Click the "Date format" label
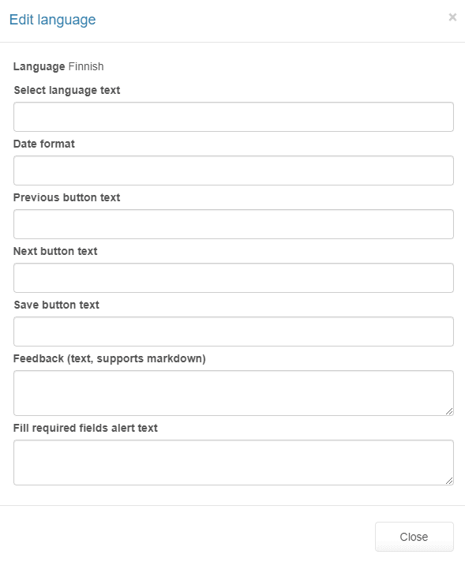 43,144
